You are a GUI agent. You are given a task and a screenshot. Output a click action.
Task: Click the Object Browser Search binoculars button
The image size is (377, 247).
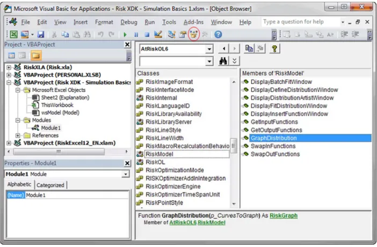point(223,61)
